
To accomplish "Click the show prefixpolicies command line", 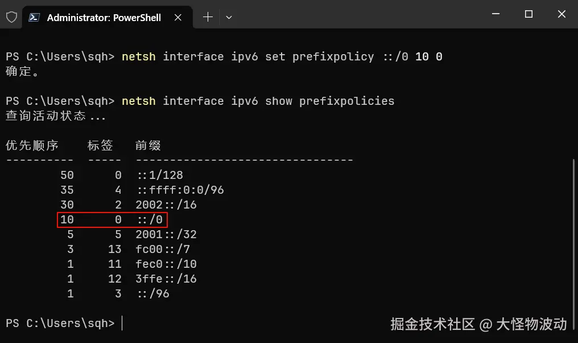I will pyautogui.click(x=257, y=101).
